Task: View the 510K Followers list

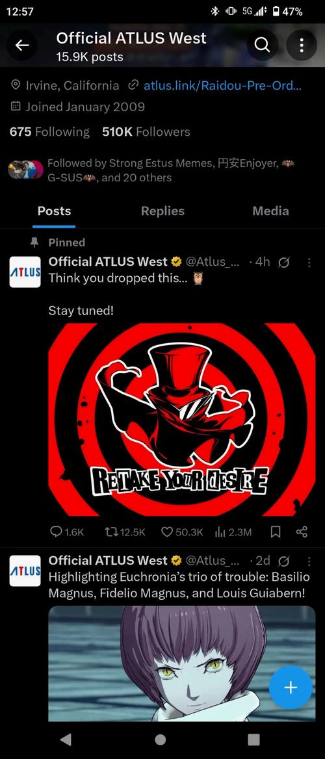Action: (x=146, y=132)
